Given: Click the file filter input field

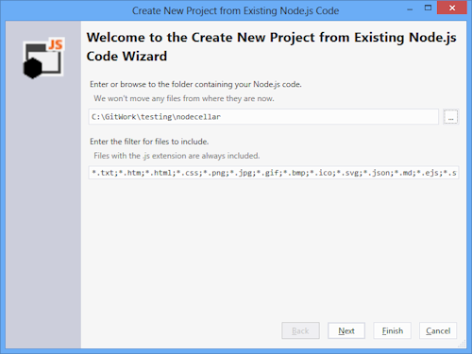Looking at the screenshot, I should click(x=274, y=173).
